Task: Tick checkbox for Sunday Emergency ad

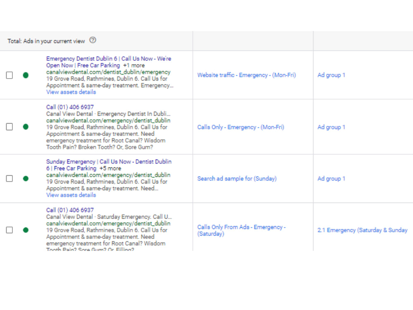Action: (x=9, y=179)
